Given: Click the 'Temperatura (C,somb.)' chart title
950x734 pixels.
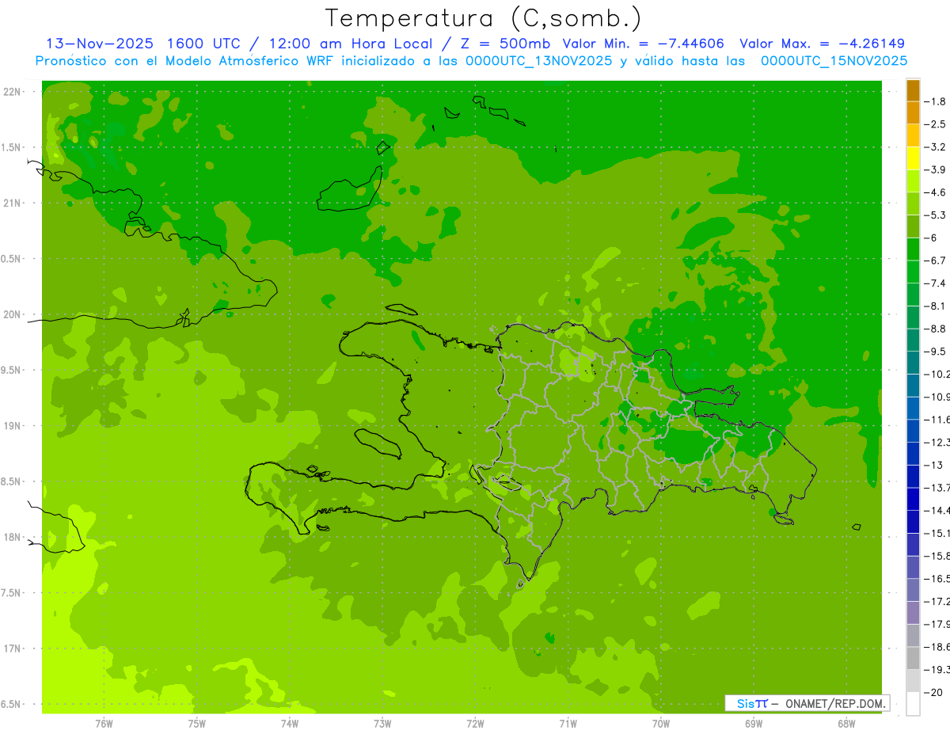Looking at the screenshot, I should (x=484, y=18).
